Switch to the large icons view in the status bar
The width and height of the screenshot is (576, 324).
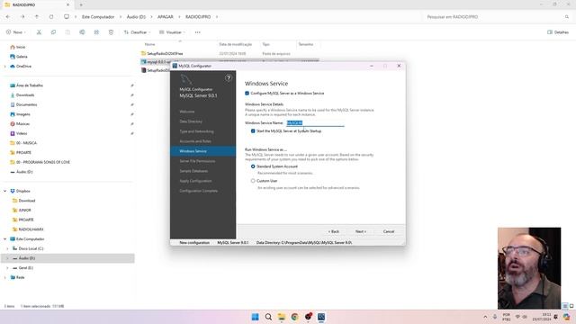pos(571,306)
